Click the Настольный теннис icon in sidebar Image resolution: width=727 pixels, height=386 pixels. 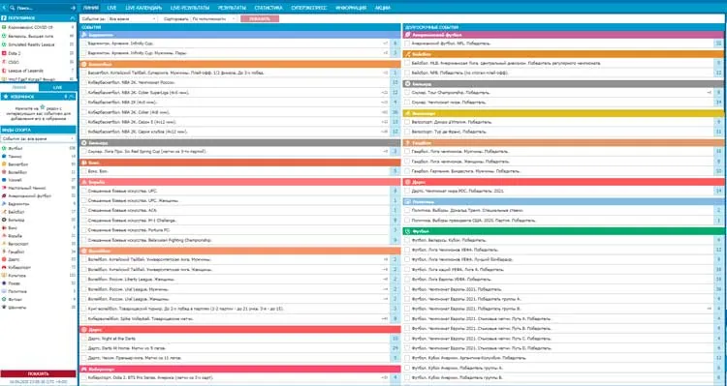point(4,188)
